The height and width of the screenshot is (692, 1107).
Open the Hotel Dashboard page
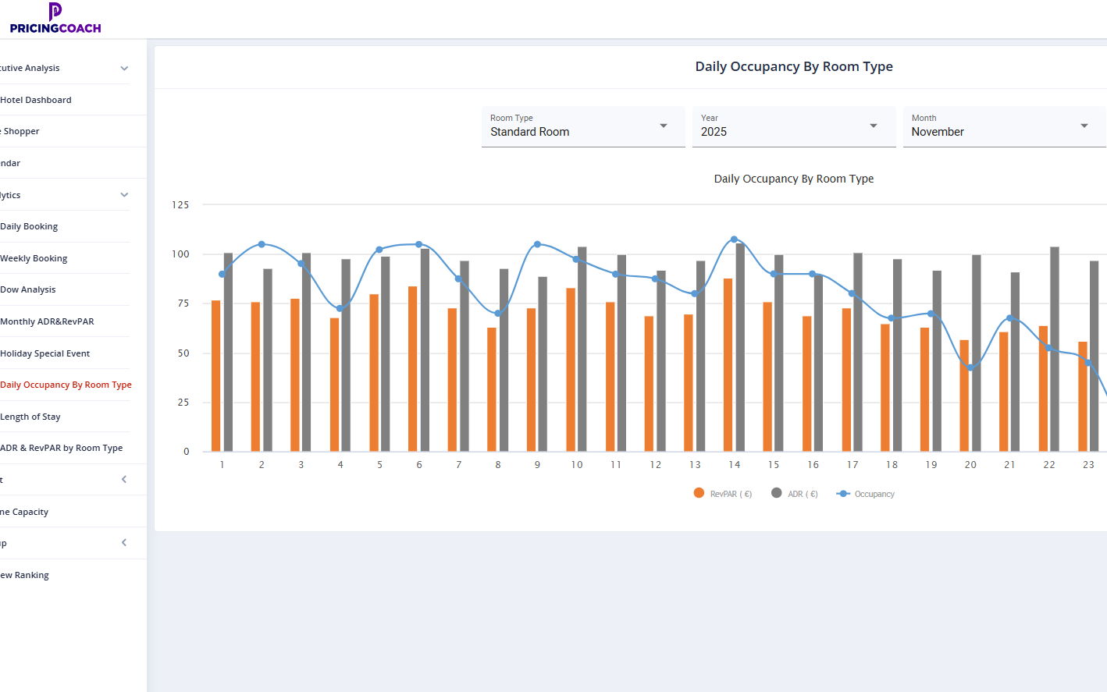pos(36,100)
